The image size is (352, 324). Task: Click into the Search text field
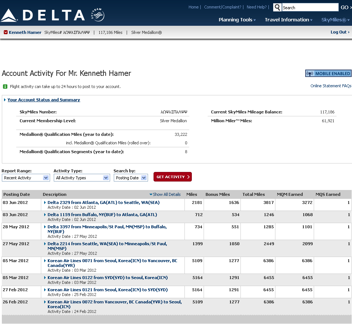(310, 7)
